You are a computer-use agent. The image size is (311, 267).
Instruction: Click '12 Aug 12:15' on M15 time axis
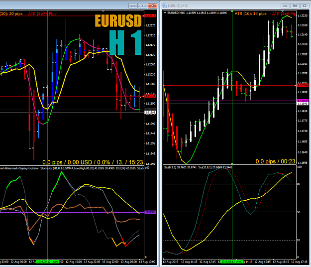[x=207, y=262]
